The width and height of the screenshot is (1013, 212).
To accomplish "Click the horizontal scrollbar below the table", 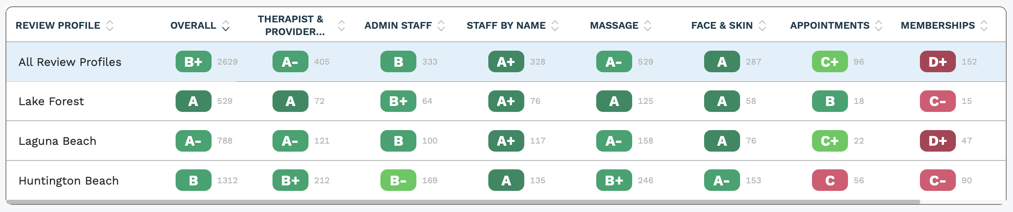I will (463, 202).
